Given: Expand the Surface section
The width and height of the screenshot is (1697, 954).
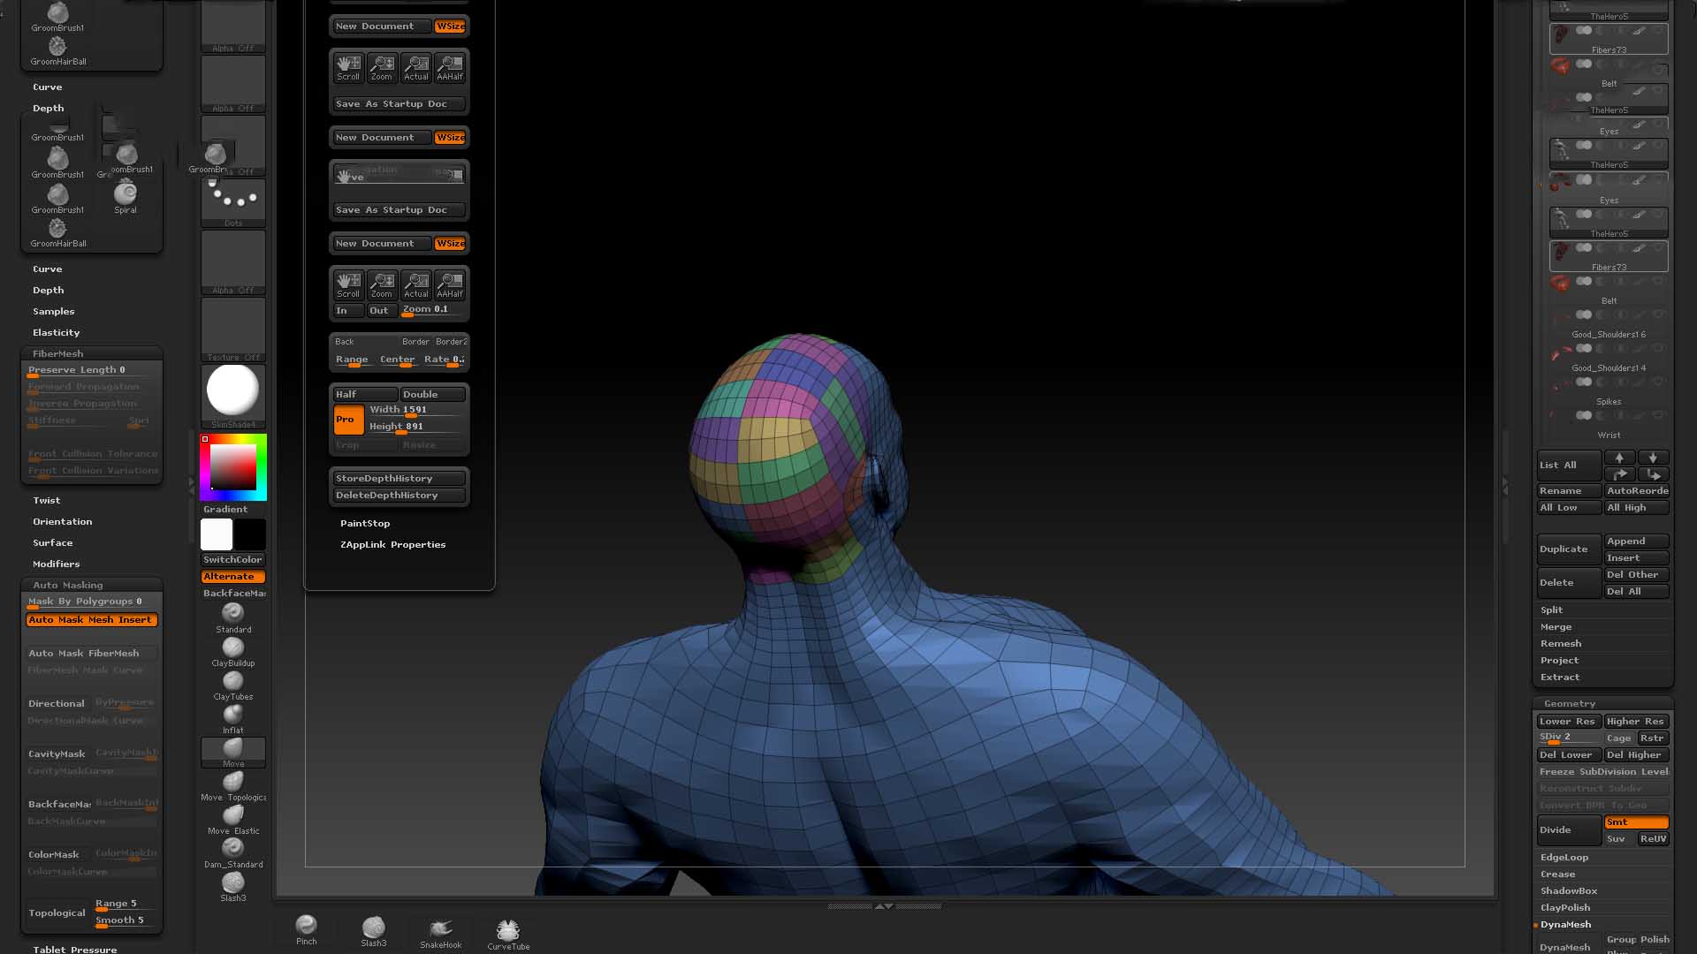Looking at the screenshot, I should [x=53, y=543].
